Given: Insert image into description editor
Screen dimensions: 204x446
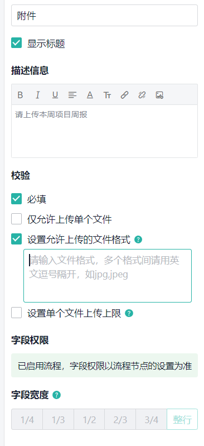Looking at the screenshot, I should click(x=159, y=95).
